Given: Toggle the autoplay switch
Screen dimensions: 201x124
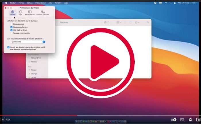Looking at the screenshot, I should [173, 120].
